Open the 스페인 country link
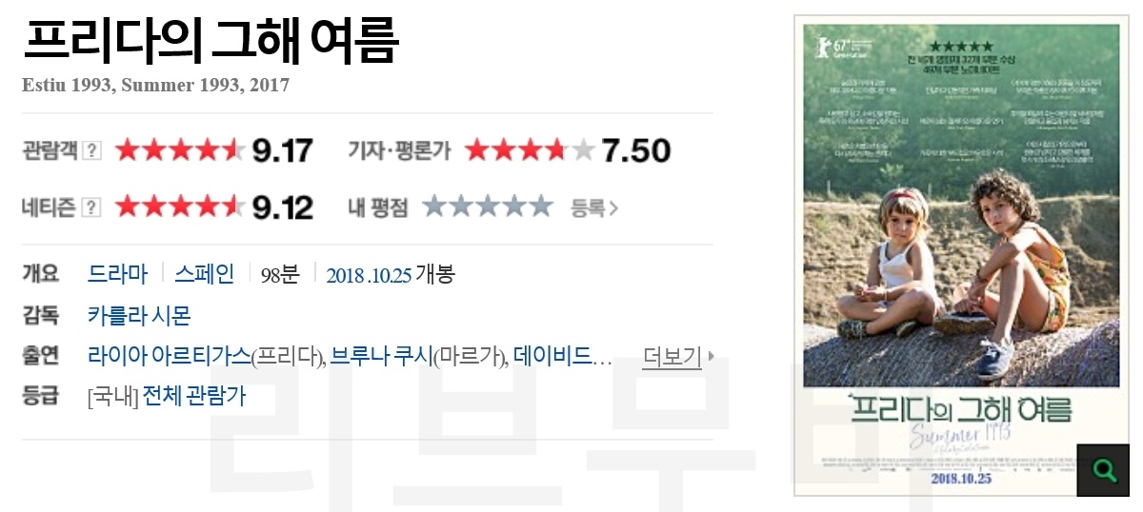Viewport: 1143px width, 512px height. point(204,275)
